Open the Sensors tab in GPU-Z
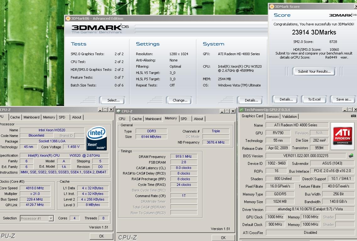Screen dimensions: 357x241 tap(273, 117)
